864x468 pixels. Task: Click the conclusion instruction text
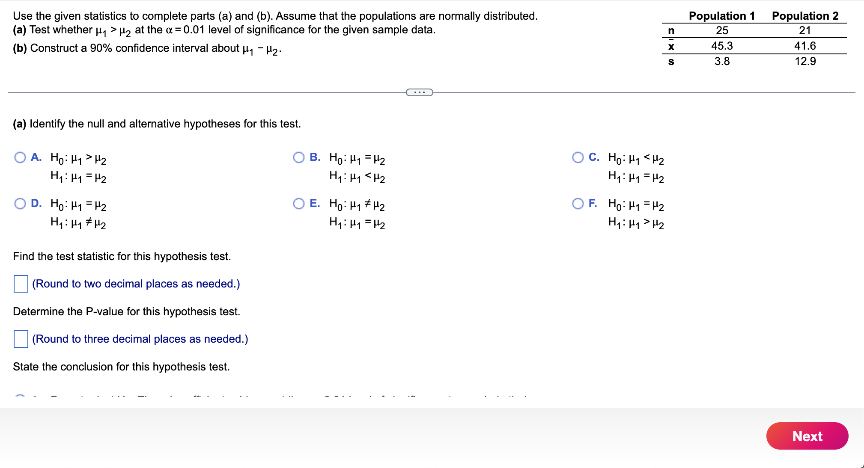click(x=121, y=366)
